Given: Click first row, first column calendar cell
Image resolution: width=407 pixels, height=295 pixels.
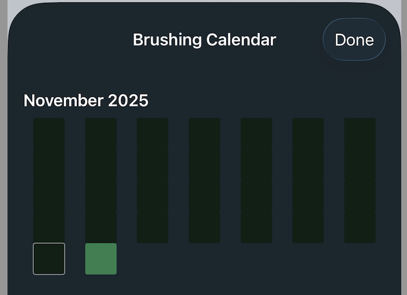Looking at the screenshot, I should (49, 134).
